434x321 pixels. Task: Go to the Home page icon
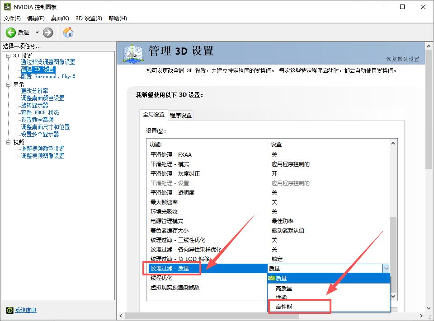pos(68,33)
